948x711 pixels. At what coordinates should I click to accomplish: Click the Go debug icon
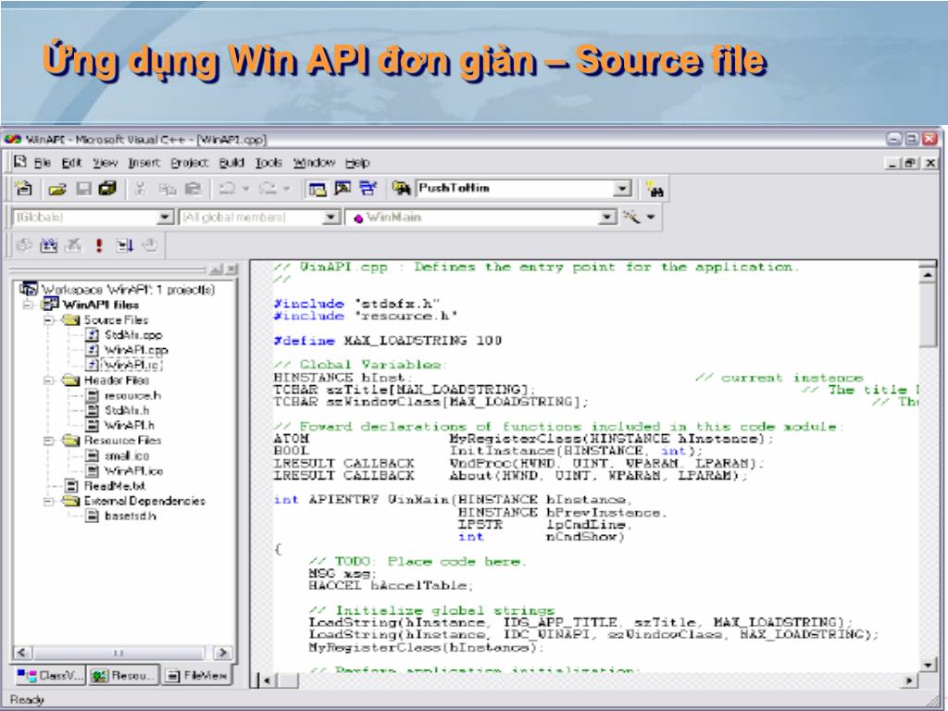point(125,245)
